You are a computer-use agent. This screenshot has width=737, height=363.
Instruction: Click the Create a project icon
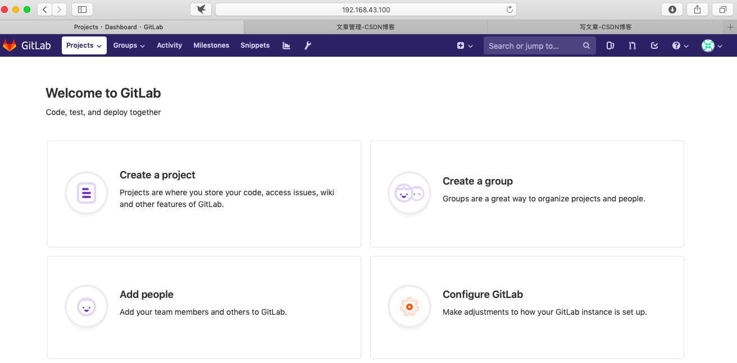pos(86,193)
